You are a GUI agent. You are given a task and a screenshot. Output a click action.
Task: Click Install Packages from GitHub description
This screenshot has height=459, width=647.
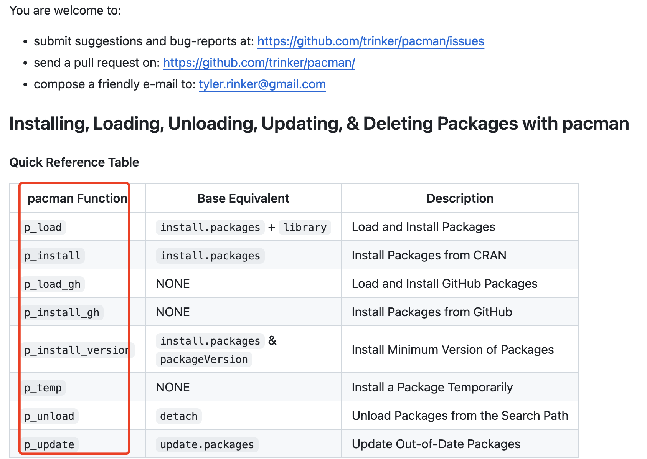(x=432, y=312)
